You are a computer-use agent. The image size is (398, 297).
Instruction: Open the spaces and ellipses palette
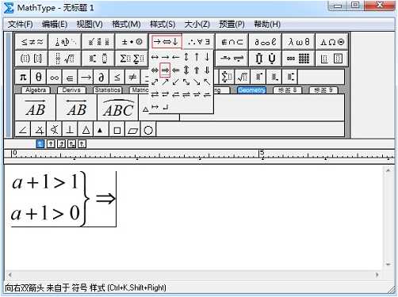(x=65, y=42)
